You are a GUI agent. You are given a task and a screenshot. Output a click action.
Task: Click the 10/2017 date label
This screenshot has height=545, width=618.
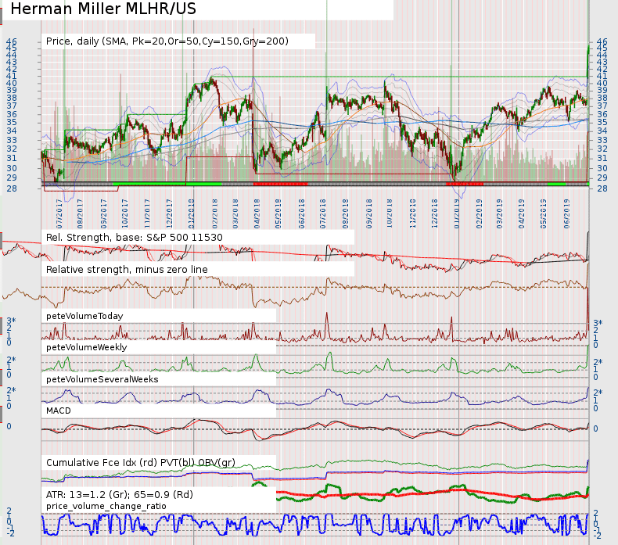click(125, 213)
